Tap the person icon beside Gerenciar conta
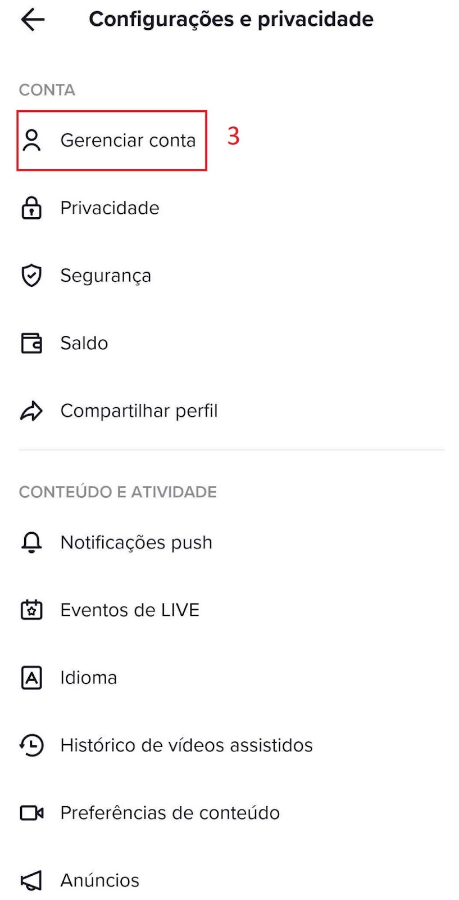 (x=31, y=141)
